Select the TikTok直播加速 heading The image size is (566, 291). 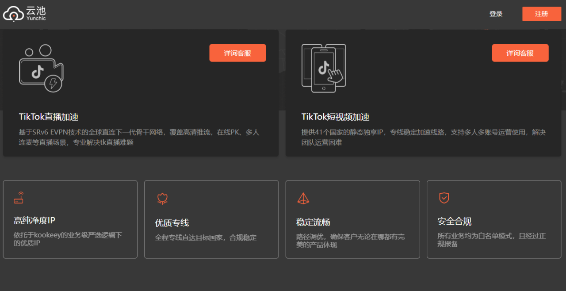49,117
